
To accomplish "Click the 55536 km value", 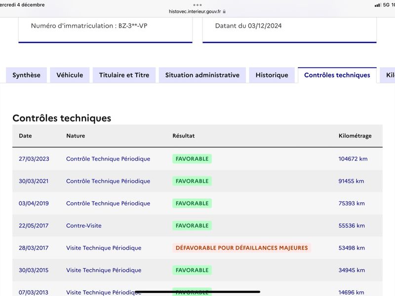I will coord(352,225).
